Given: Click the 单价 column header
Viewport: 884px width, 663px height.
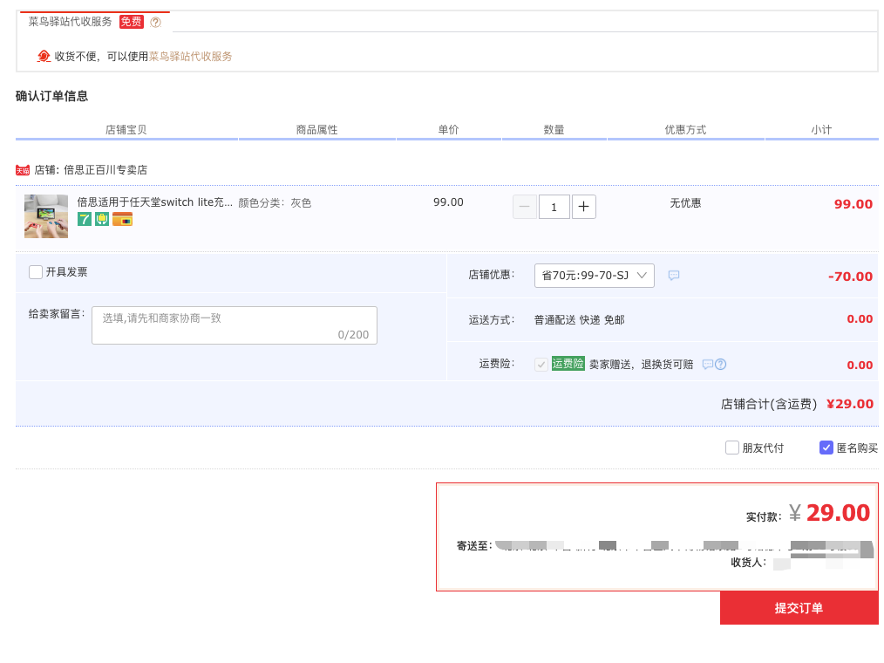Looking at the screenshot, I should (x=449, y=130).
